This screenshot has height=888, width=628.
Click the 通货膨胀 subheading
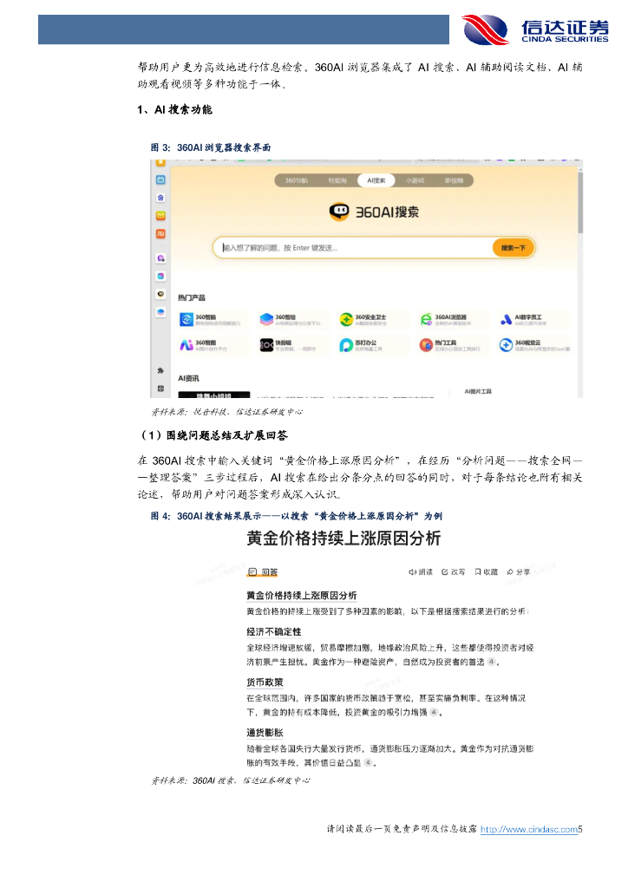[265, 733]
